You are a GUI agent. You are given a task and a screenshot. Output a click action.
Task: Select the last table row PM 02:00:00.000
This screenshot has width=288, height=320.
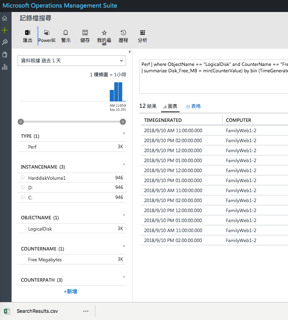215,240
